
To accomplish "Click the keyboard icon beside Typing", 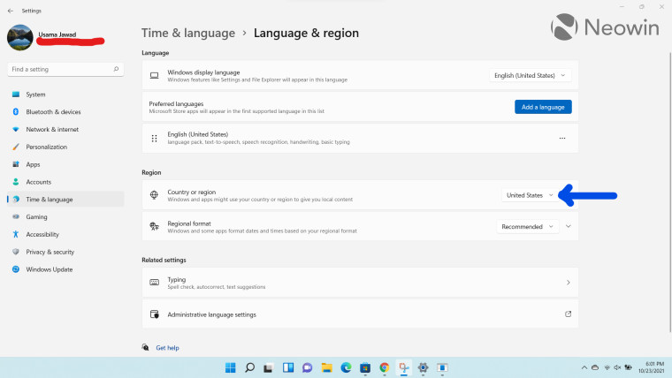I will tap(154, 283).
